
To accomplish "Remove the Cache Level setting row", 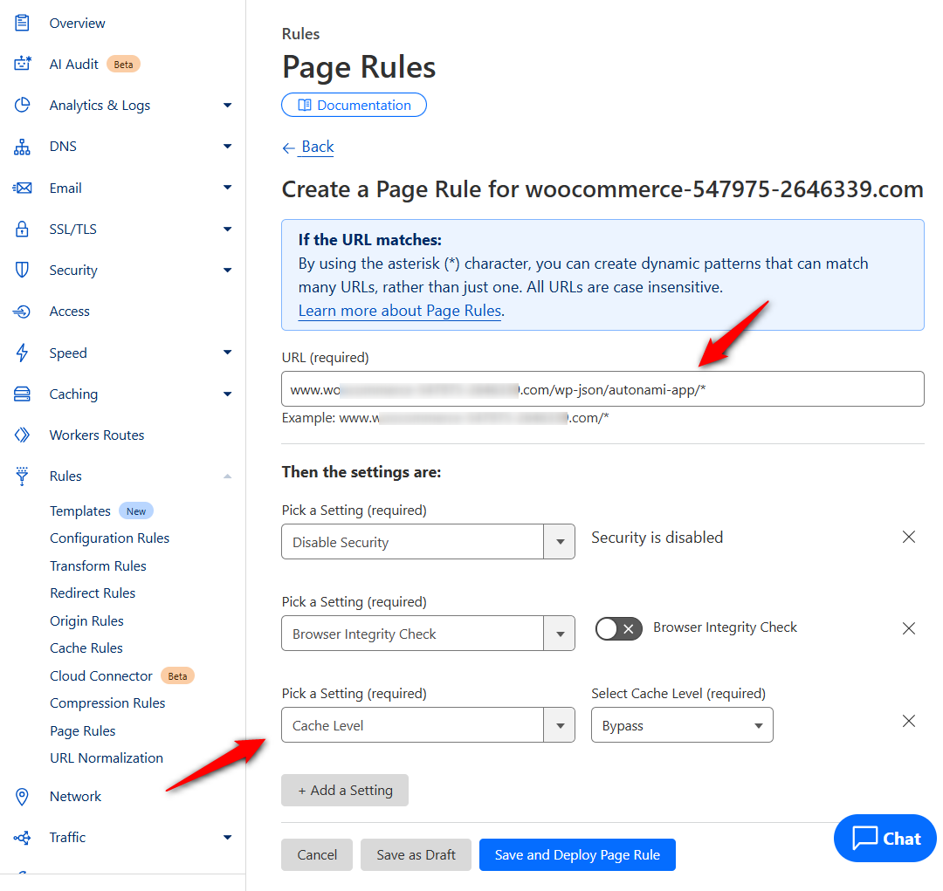I will click(909, 721).
